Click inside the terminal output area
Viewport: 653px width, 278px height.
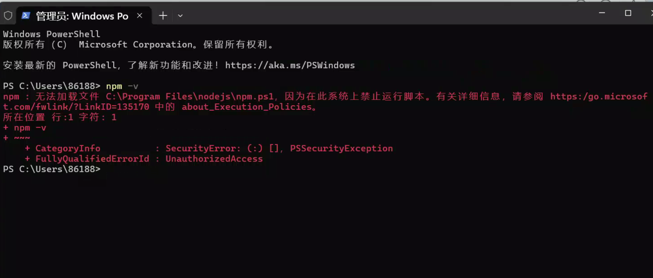coord(301,211)
